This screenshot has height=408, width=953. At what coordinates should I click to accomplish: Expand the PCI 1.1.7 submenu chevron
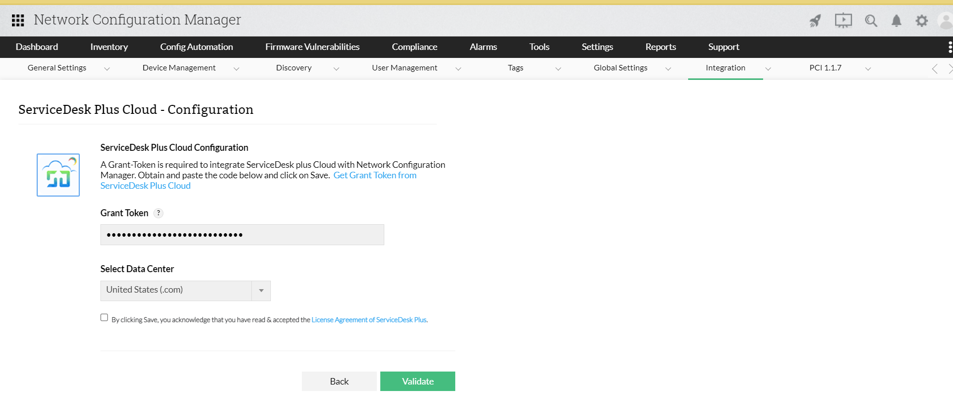(868, 69)
